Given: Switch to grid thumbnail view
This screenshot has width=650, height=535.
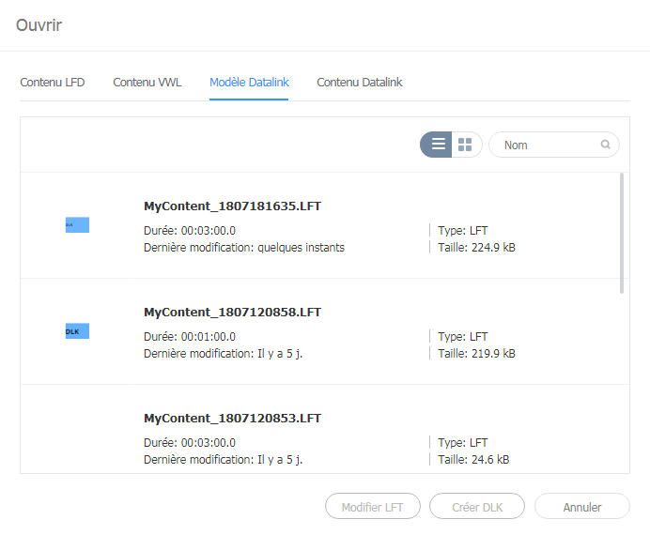Looking at the screenshot, I should [465, 145].
